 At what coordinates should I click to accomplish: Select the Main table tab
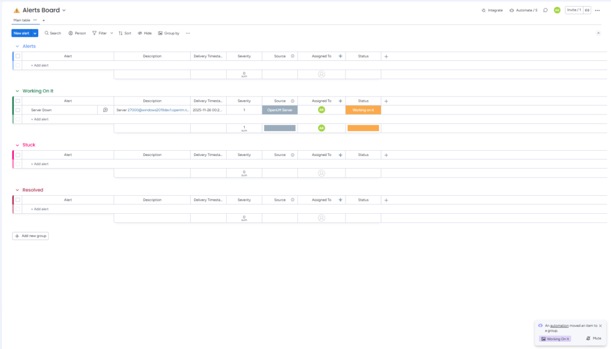(22, 20)
